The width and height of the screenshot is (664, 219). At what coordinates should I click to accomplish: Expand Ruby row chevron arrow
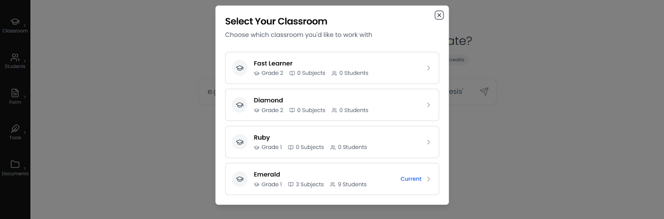click(428, 142)
